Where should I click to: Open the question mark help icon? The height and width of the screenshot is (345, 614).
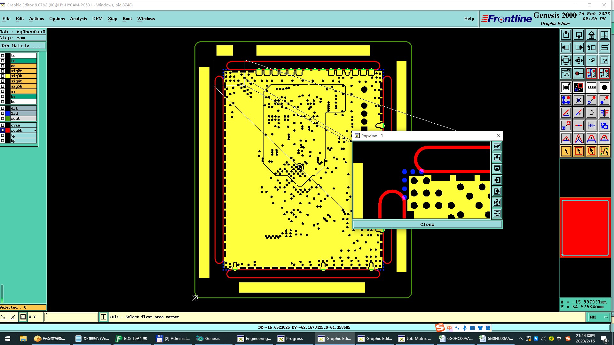[x=604, y=60]
